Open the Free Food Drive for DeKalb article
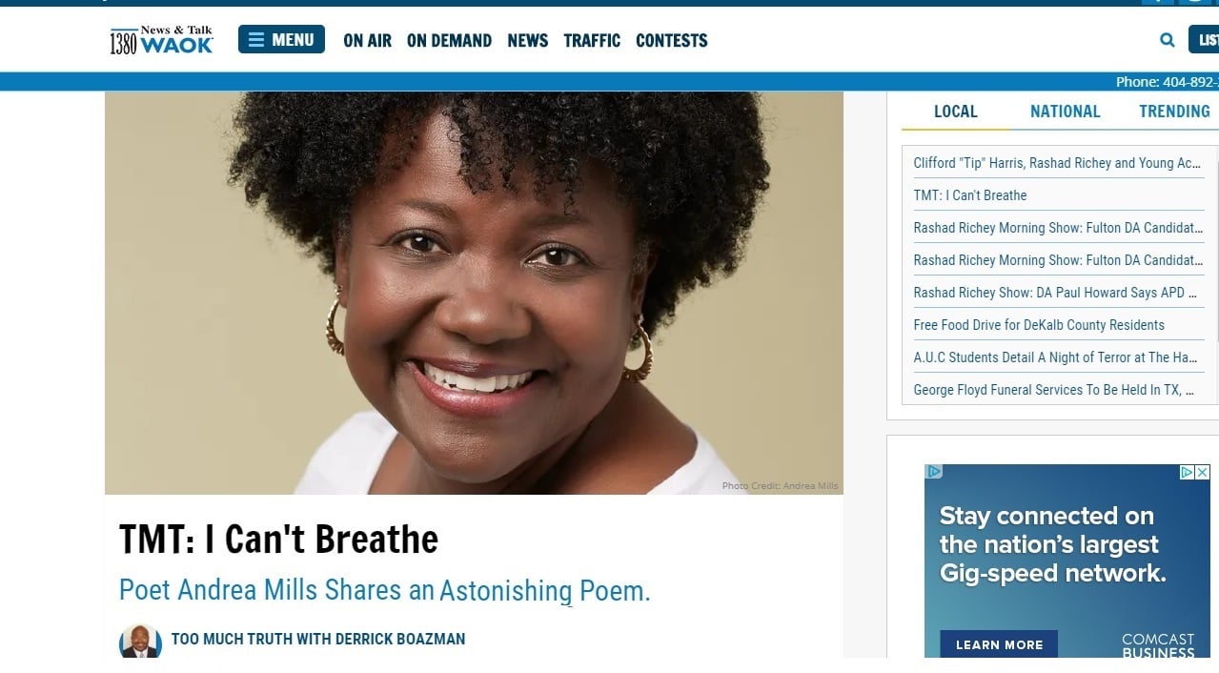The image size is (1219, 673). (x=1039, y=325)
